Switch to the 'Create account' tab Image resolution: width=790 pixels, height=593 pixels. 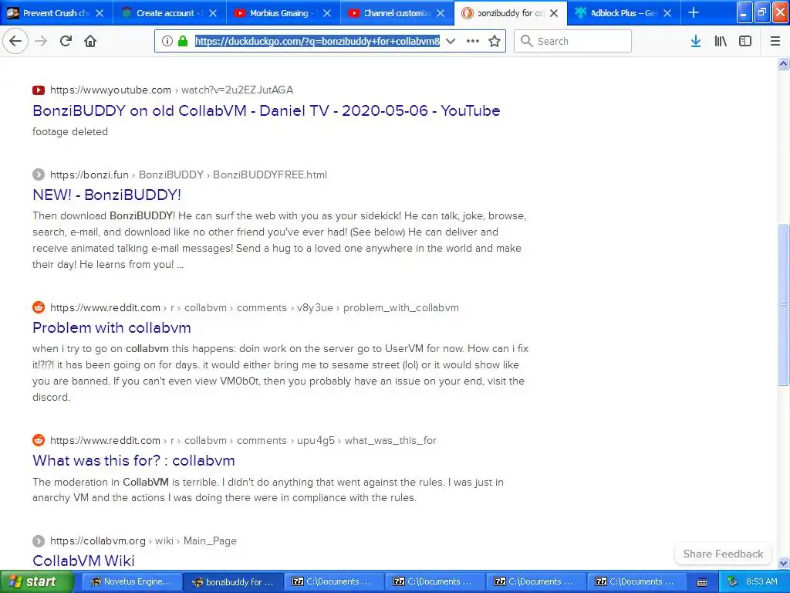(x=170, y=13)
